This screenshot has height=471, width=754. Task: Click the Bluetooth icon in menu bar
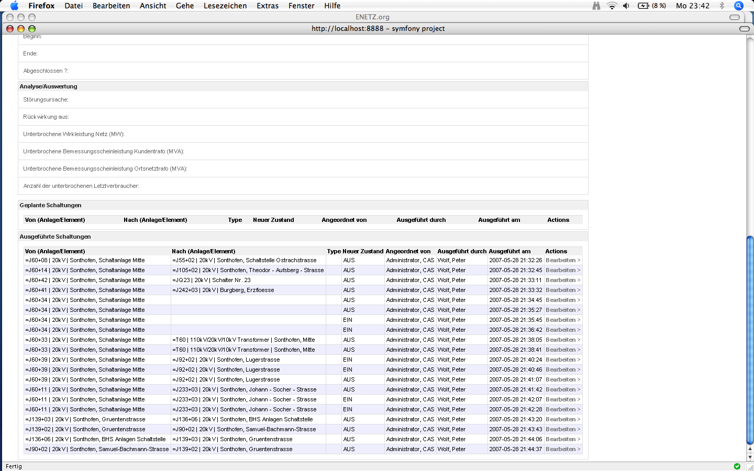tap(722, 6)
